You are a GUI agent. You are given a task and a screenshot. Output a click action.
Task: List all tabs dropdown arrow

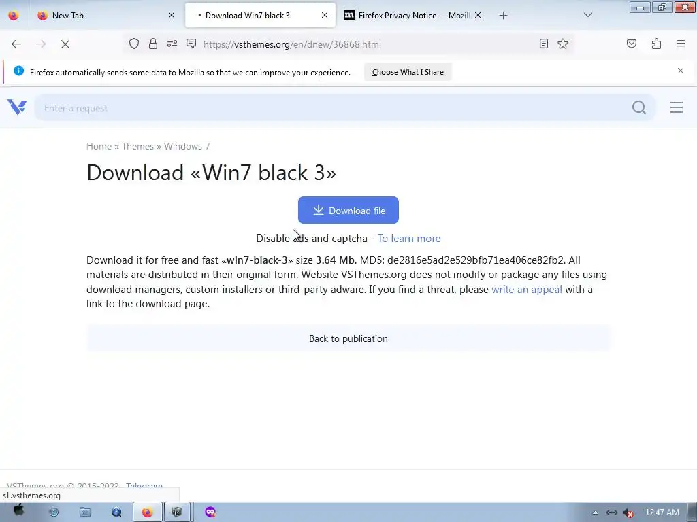tap(587, 15)
